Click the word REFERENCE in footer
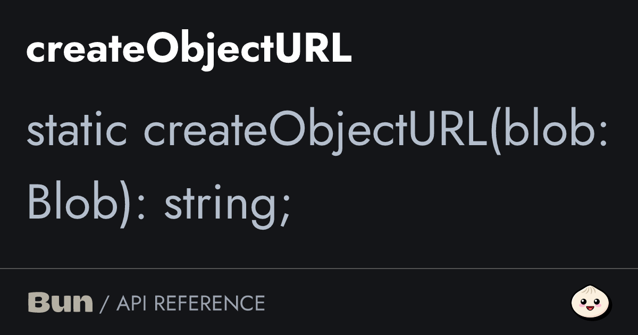Image resolution: width=638 pixels, height=335 pixels. [209, 303]
